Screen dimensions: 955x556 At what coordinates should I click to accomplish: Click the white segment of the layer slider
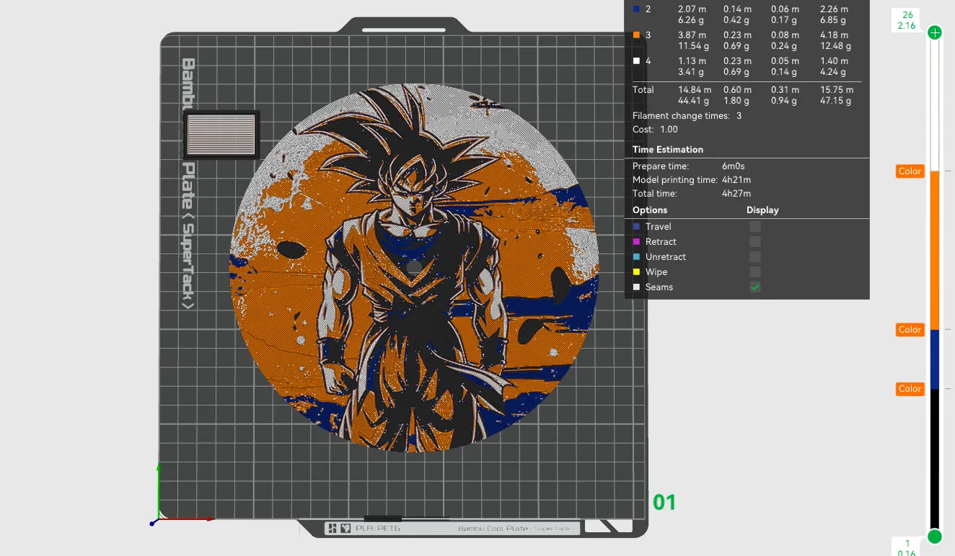(x=935, y=105)
